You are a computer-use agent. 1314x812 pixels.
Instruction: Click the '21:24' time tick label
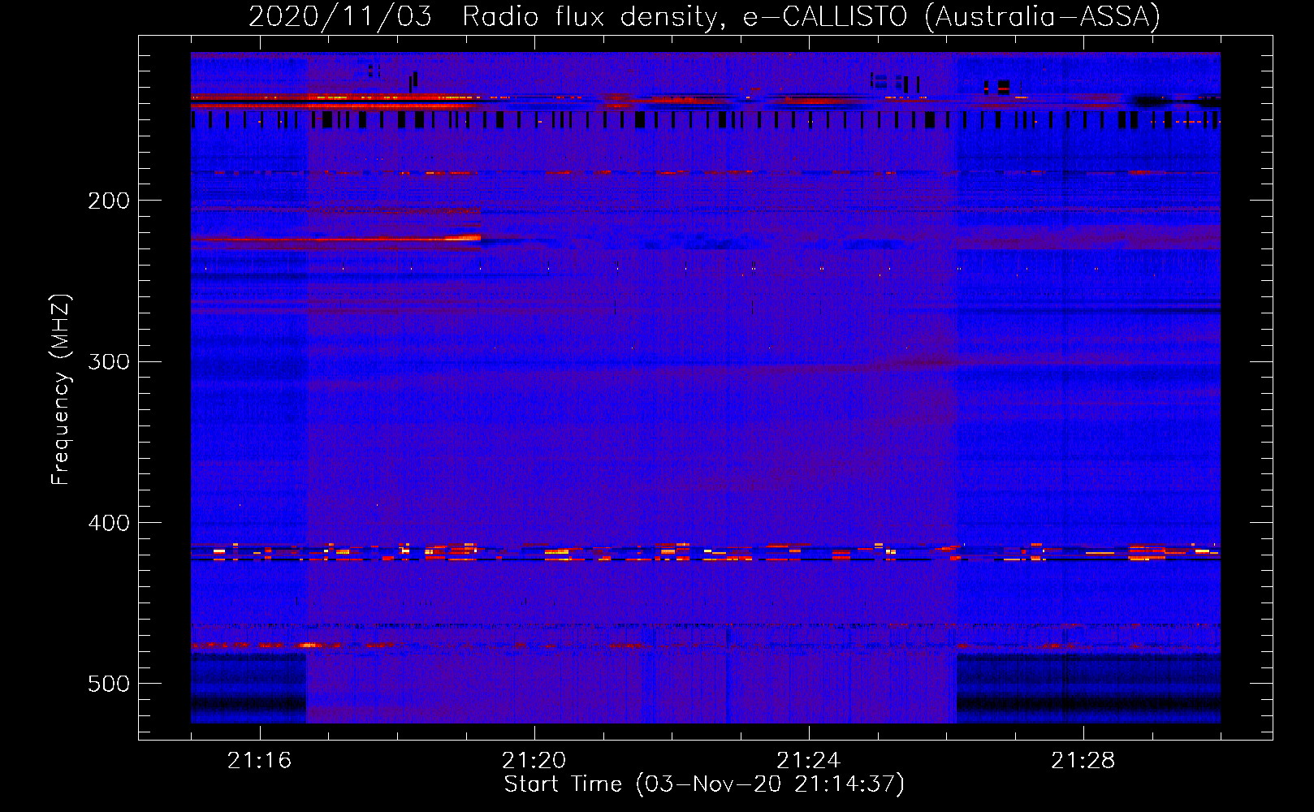(x=808, y=761)
